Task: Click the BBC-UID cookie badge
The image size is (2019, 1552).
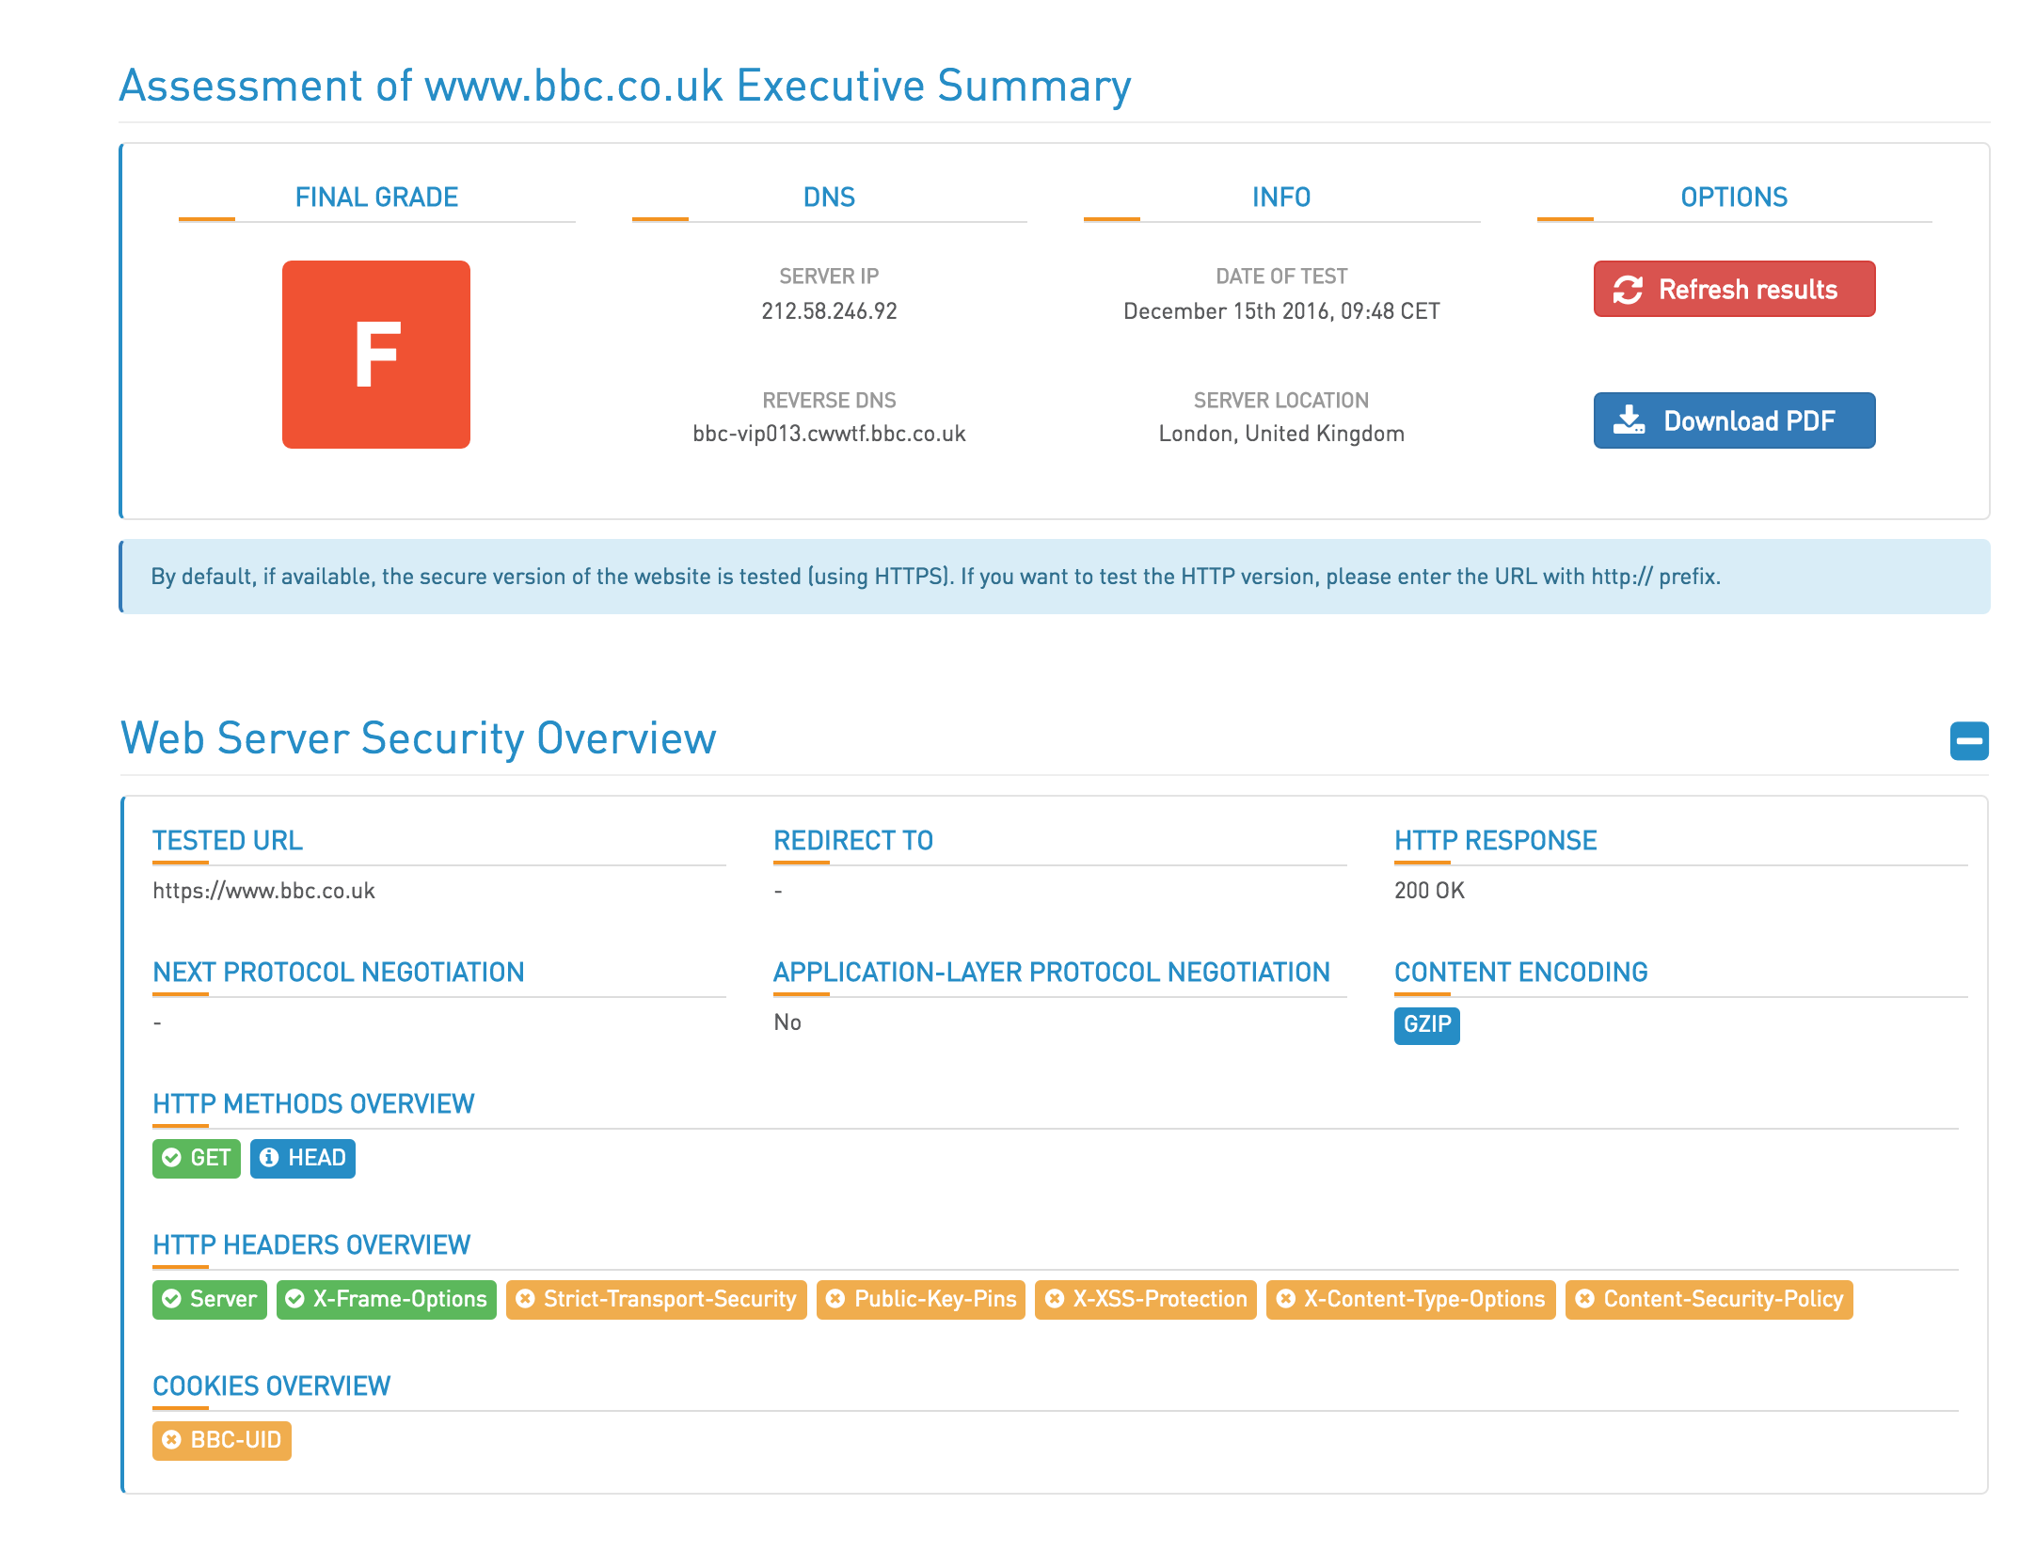Action: [222, 1440]
